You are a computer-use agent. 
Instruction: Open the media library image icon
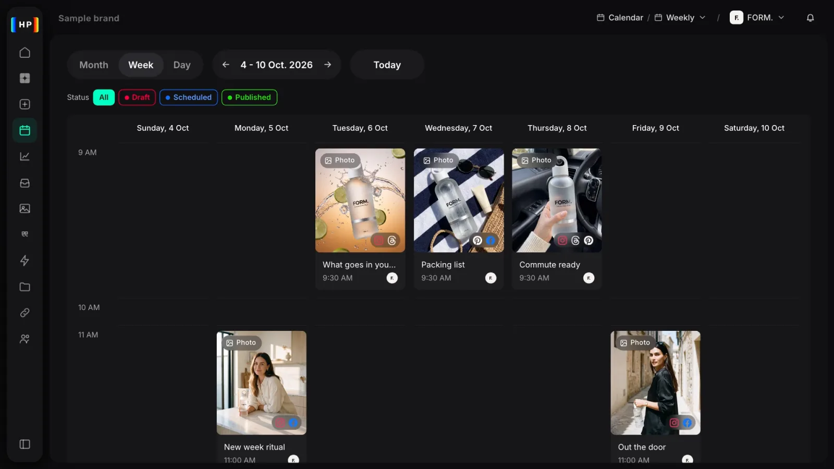pyautogui.click(x=24, y=208)
